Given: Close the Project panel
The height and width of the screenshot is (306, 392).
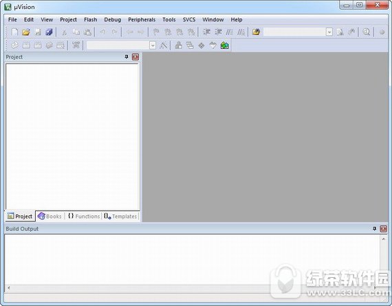Looking at the screenshot, I should (135, 57).
